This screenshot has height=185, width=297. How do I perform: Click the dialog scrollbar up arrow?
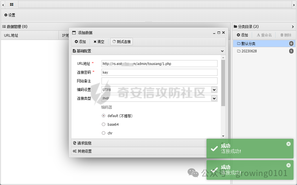223,58
